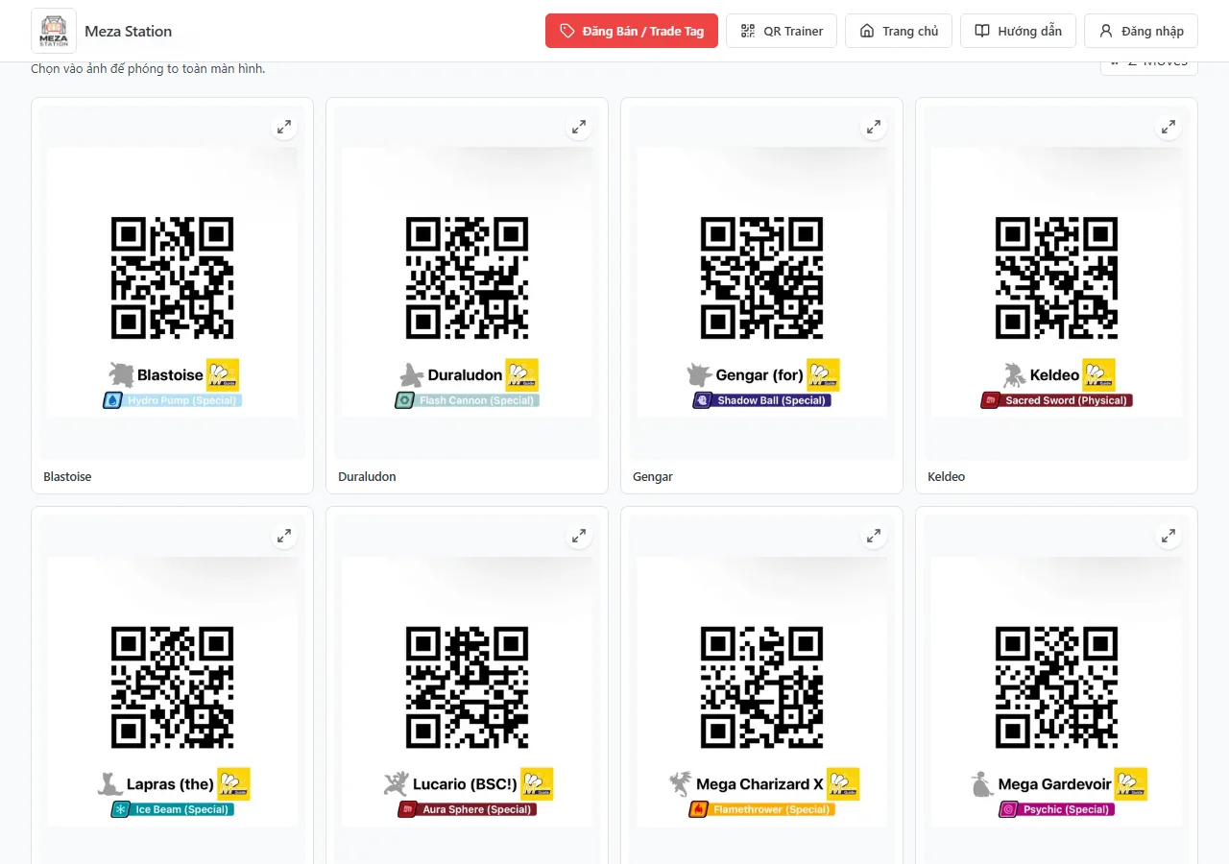The image size is (1229, 864).
Task: Click the Gengar (for) name label
Action: [759, 375]
